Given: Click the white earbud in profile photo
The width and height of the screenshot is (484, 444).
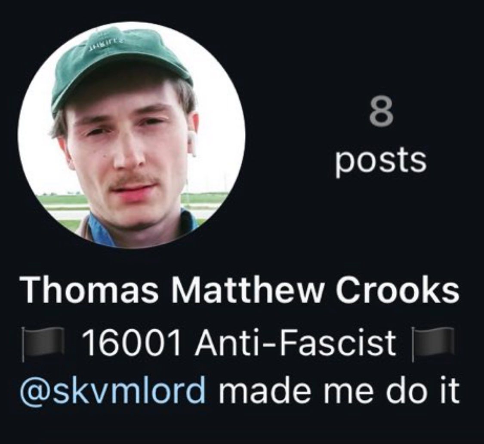Looking at the screenshot, I should coord(193,143).
